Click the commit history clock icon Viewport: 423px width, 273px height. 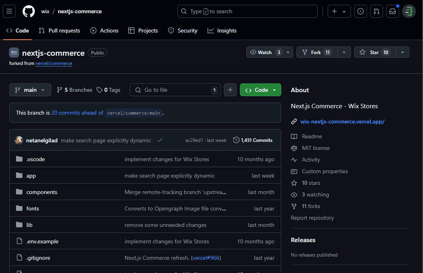236,140
